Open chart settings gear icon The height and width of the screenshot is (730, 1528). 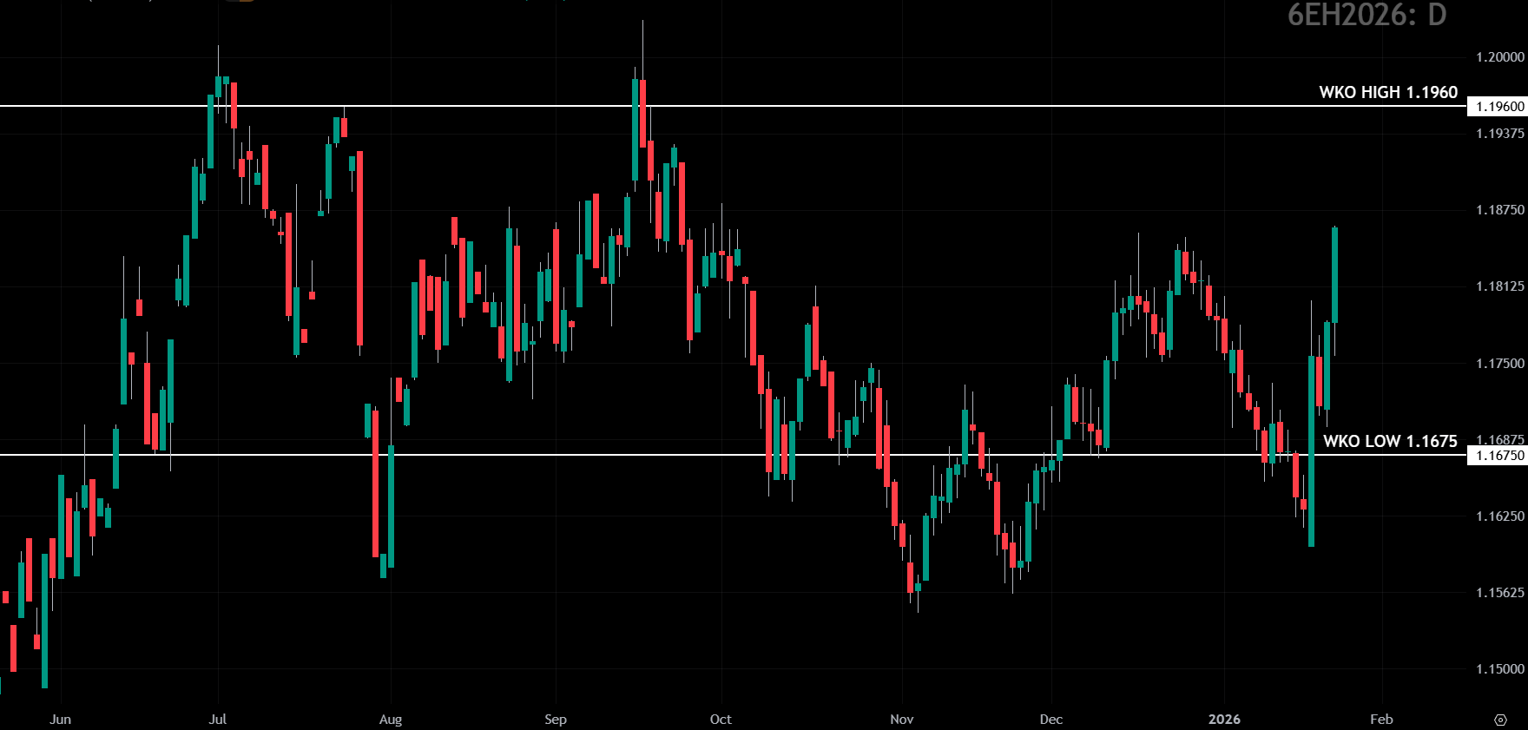pyautogui.click(x=1500, y=720)
